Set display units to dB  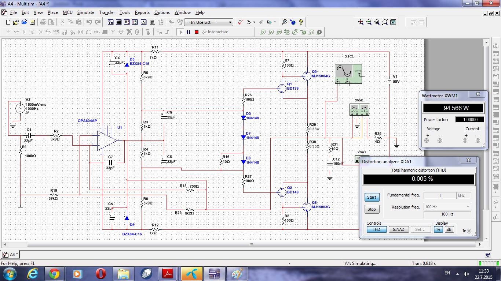click(x=449, y=229)
